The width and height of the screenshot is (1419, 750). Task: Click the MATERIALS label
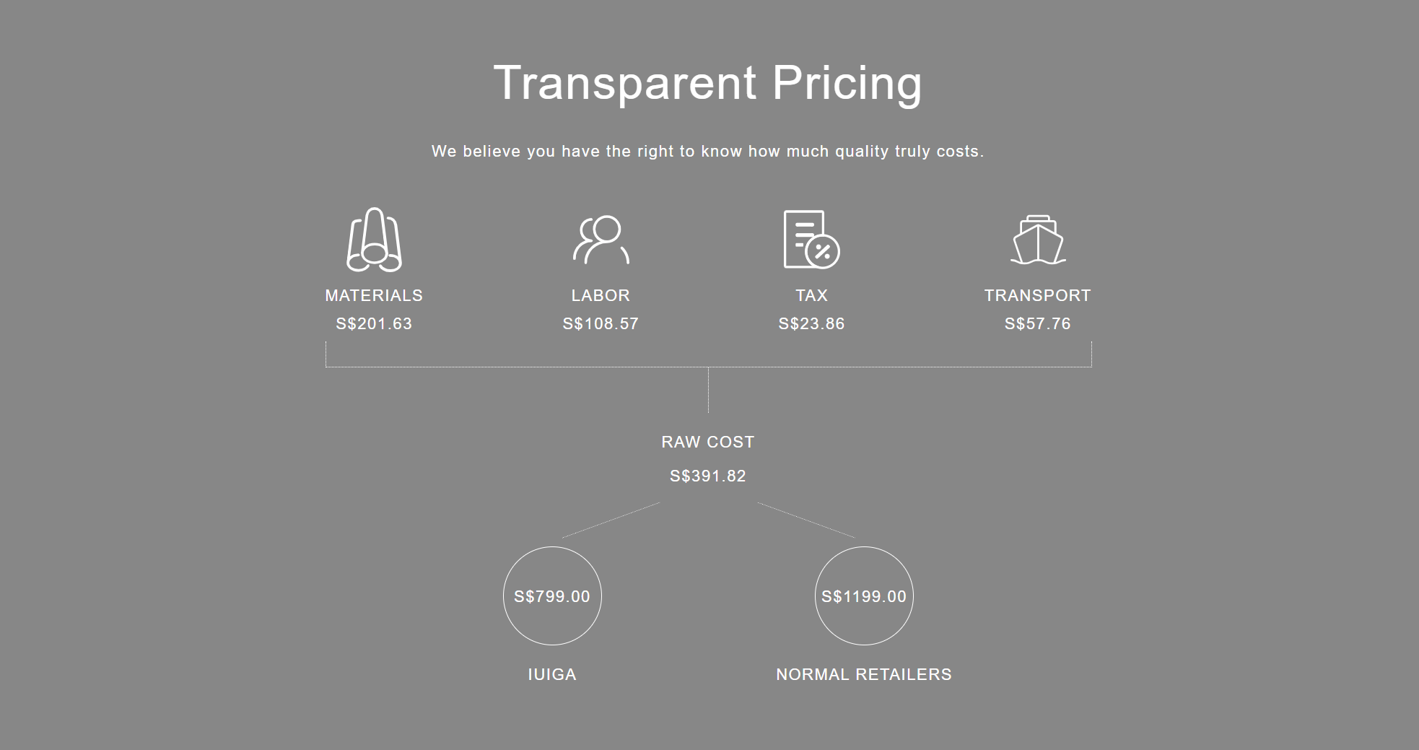click(x=374, y=295)
